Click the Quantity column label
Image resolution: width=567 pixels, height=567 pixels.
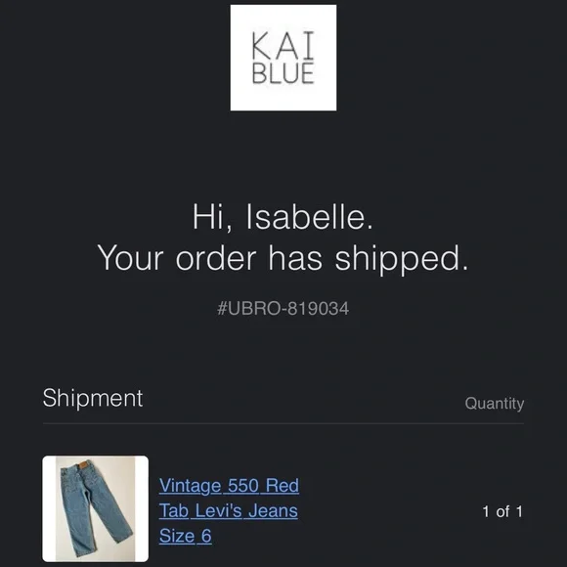pos(495,403)
